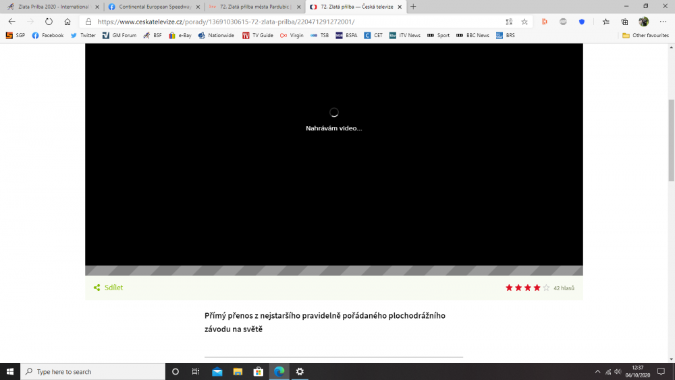Rate the video with the fifth star

tap(547, 288)
